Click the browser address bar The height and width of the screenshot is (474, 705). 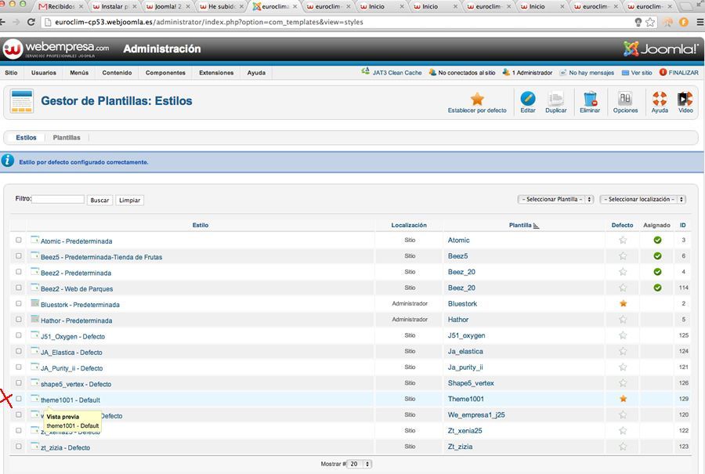pos(337,22)
